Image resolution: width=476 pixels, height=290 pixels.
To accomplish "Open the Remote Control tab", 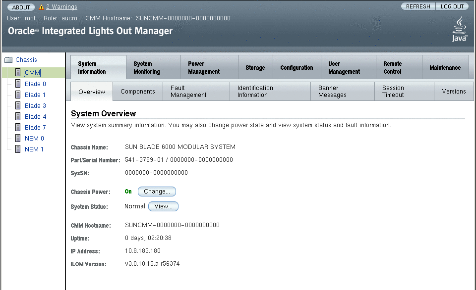I will pyautogui.click(x=399, y=68).
